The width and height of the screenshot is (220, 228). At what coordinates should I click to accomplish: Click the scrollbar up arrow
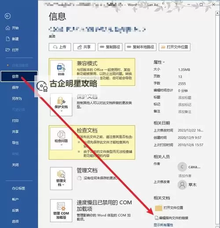click(217, 13)
